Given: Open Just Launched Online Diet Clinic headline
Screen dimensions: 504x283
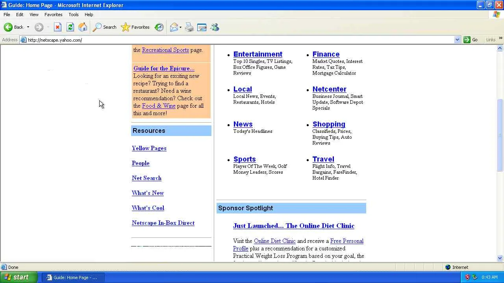Looking at the screenshot, I should (294, 226).
